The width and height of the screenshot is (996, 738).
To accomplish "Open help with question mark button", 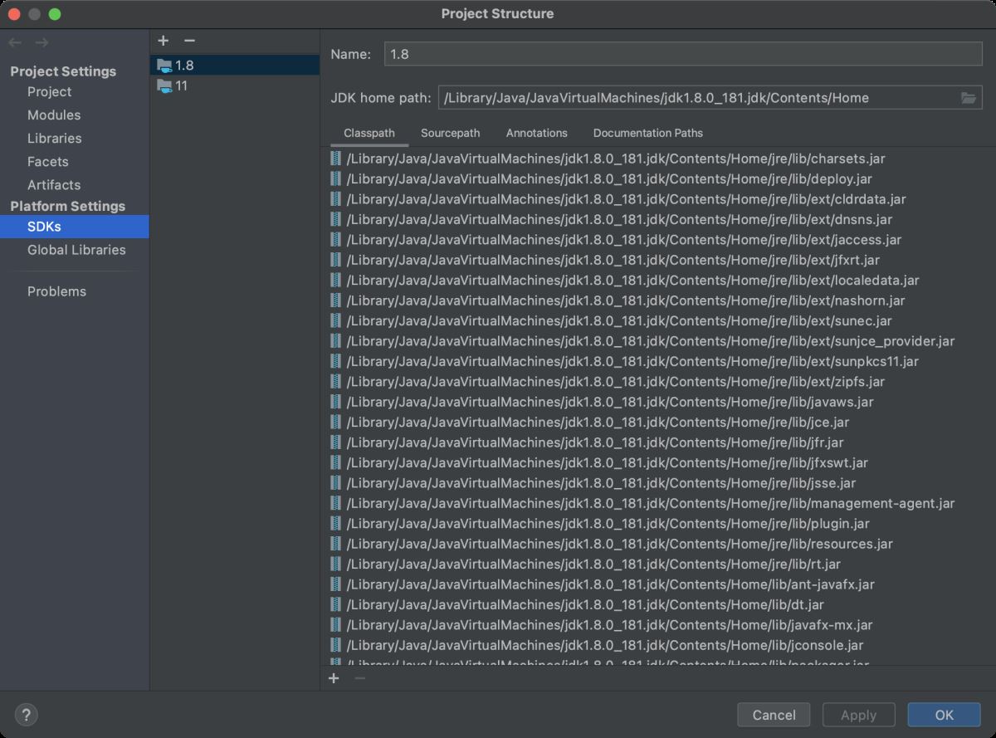I will tap(26, 715).
